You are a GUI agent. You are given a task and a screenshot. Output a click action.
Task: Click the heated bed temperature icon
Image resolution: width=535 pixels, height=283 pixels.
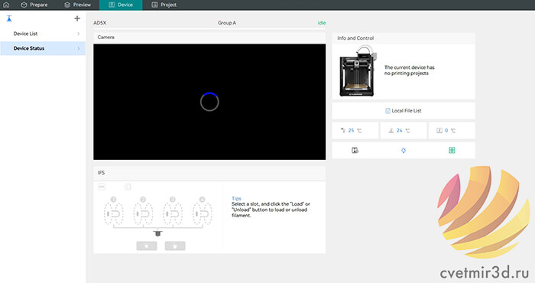tap(391, 130)
